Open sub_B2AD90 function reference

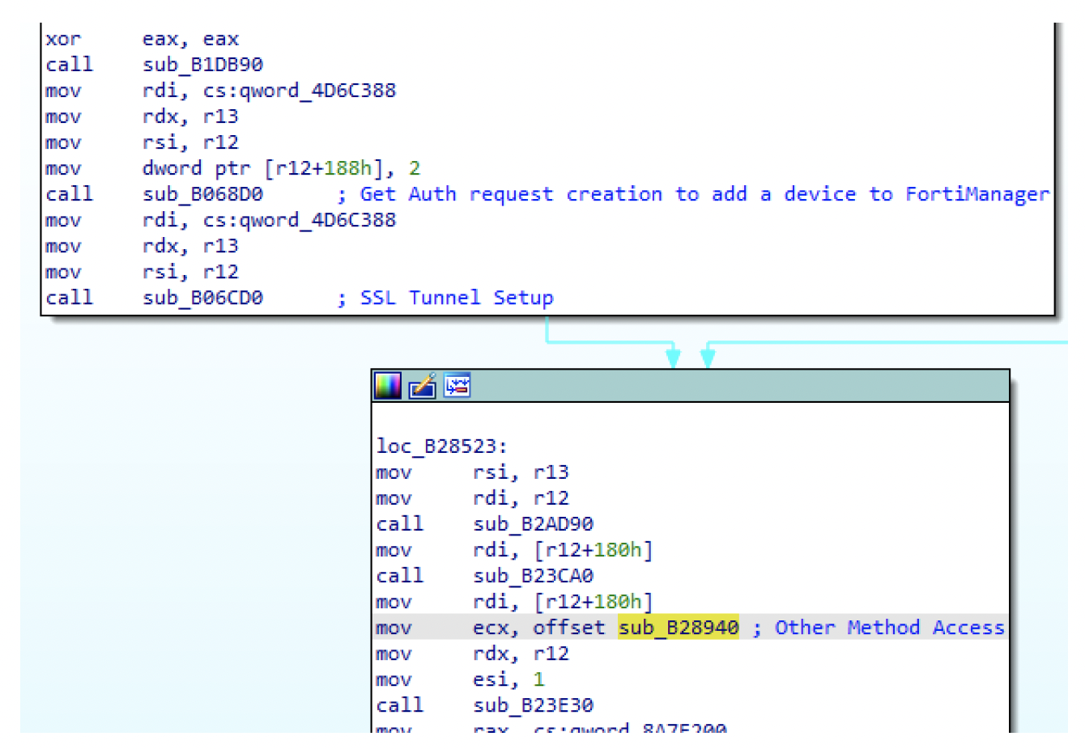(x=533, y=524)
